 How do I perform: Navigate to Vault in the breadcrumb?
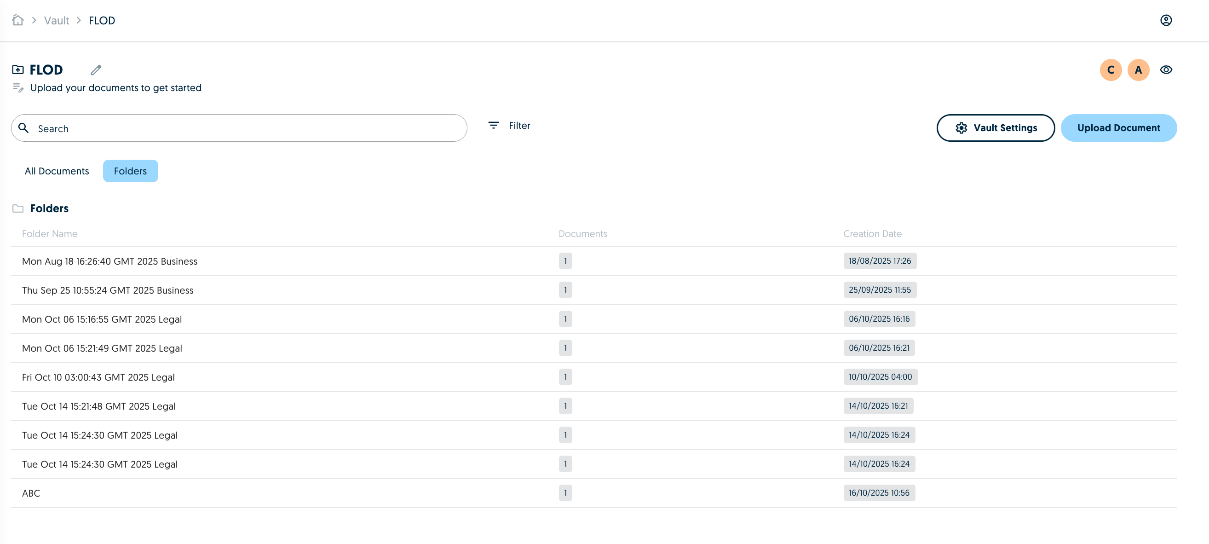56,21
